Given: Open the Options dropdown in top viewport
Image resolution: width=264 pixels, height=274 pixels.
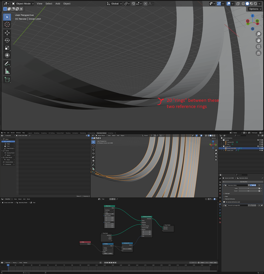Looking at the screenshot, I should point(255,9).
